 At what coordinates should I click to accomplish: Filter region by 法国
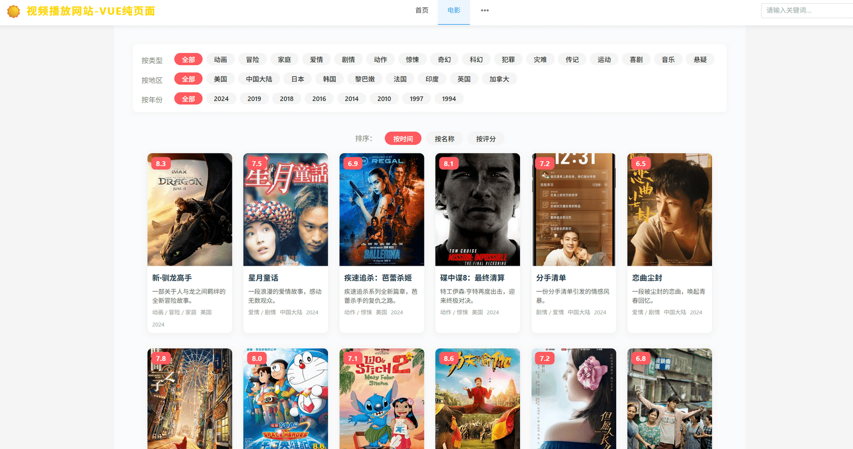click(x=400, y=79)
